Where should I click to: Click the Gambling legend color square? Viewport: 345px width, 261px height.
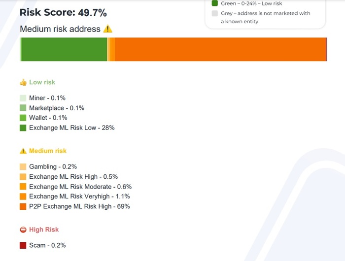coord(23,167)
